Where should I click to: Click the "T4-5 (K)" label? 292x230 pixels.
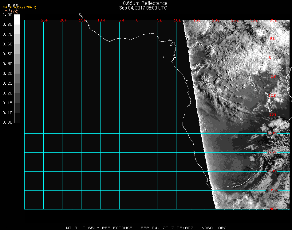click(12, 12)
